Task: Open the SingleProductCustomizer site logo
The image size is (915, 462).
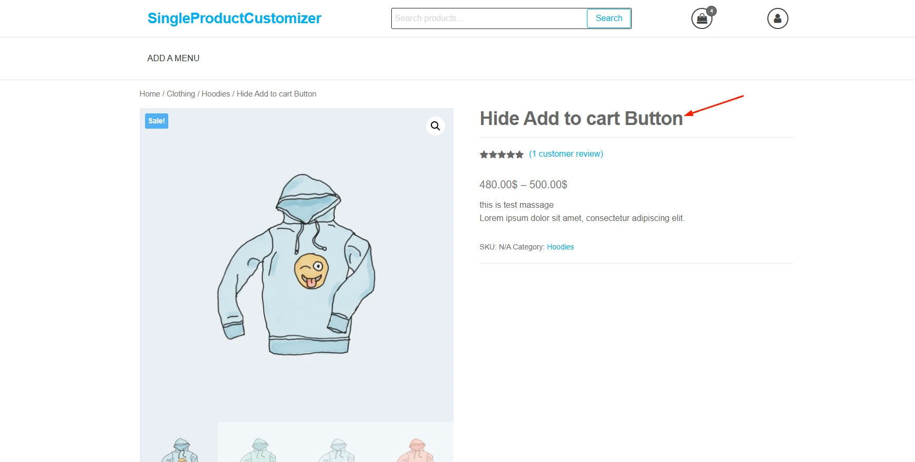Action: point(234,18)
